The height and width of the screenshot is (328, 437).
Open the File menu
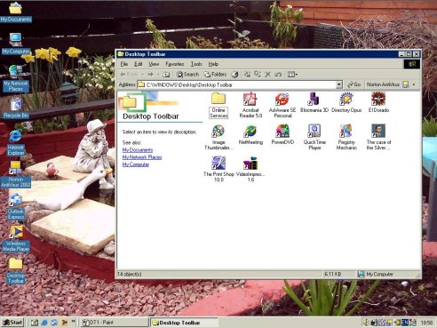[x=124, y=64]
